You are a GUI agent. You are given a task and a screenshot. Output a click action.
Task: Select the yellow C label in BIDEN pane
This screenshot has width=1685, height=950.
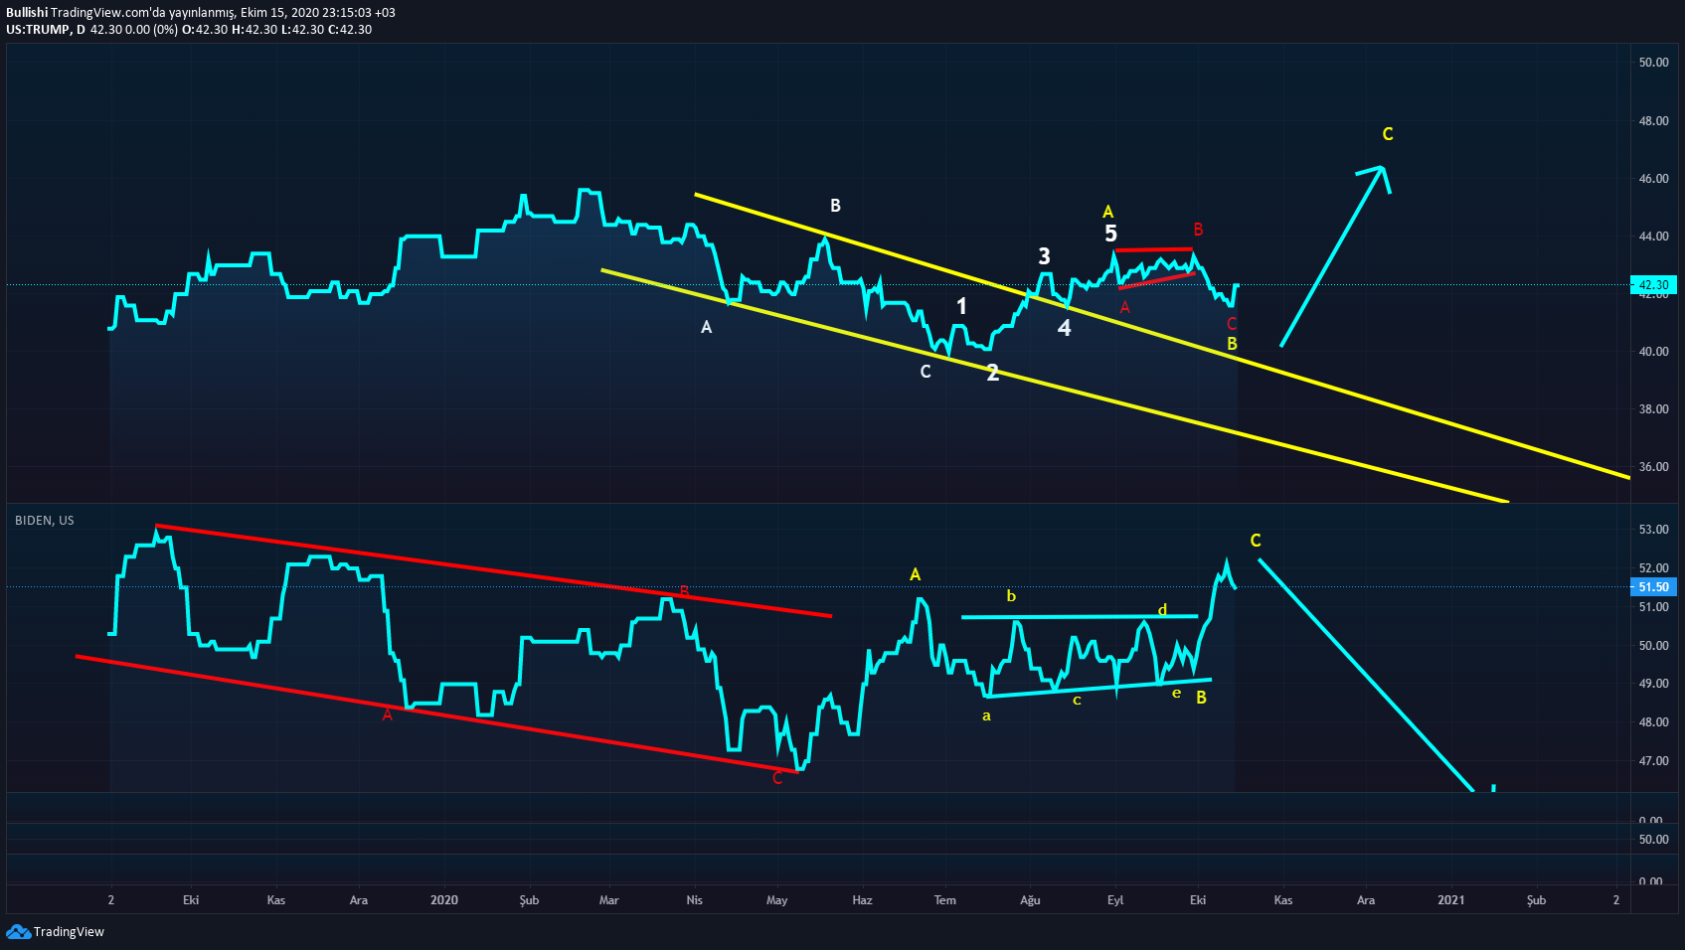click(x=1256, y=541)
